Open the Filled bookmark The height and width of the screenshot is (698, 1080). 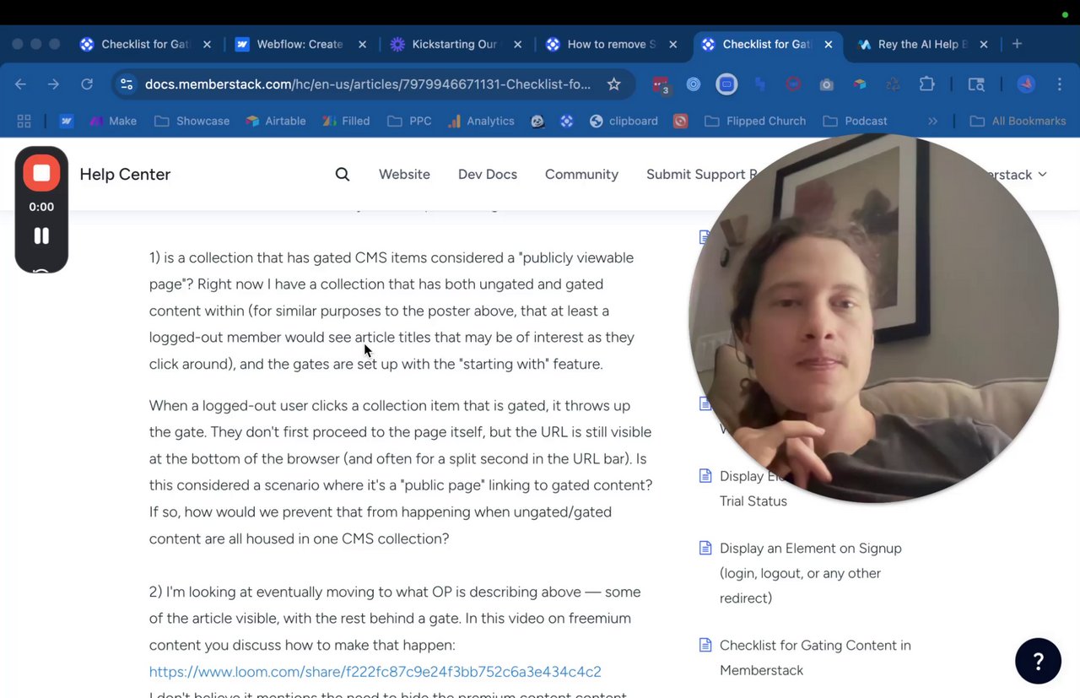(x=347, y=121)
